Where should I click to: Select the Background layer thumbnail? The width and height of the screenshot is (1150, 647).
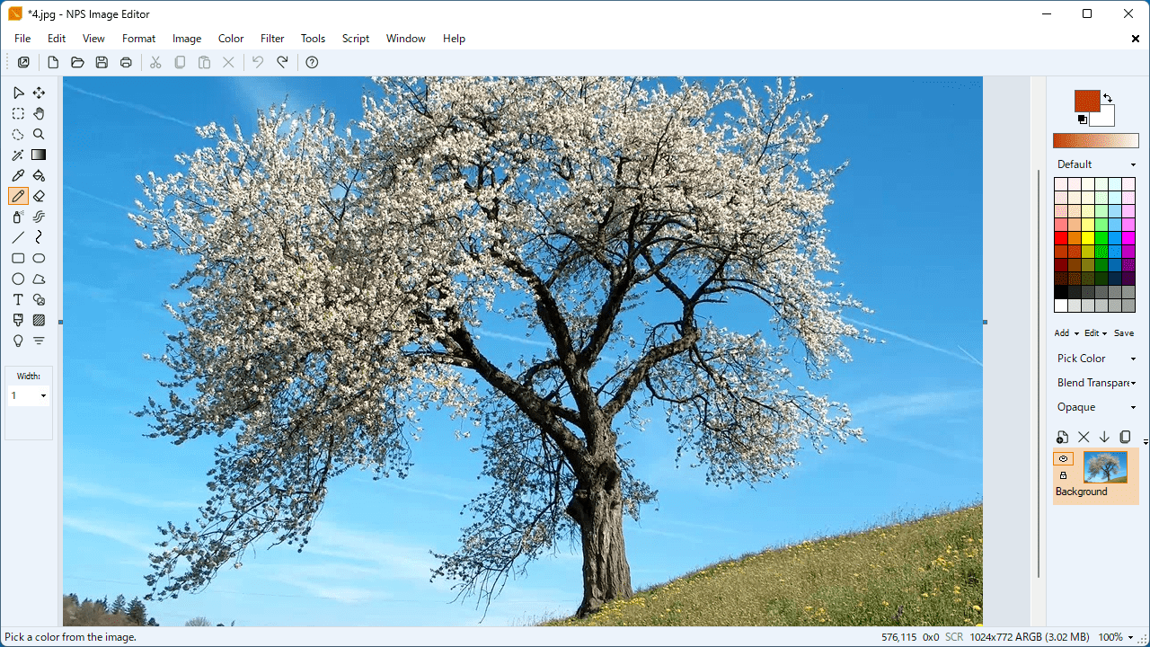click(1105, 467)
